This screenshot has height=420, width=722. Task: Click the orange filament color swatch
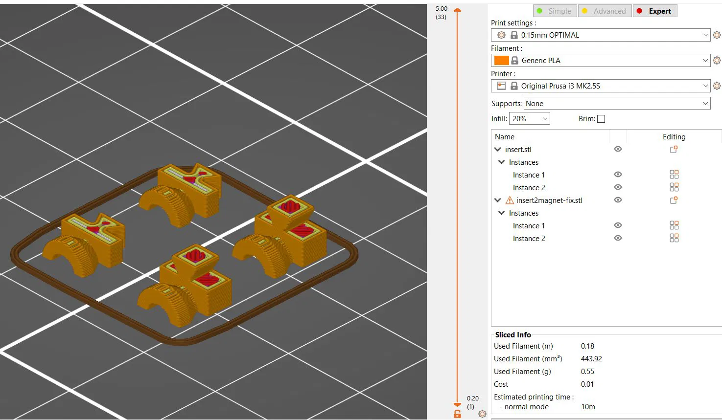[x=501, y=60]
